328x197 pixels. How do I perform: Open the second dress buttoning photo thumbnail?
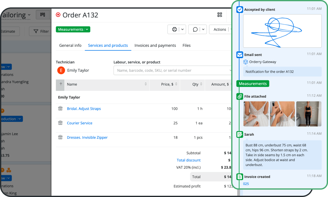pos(282,114)
